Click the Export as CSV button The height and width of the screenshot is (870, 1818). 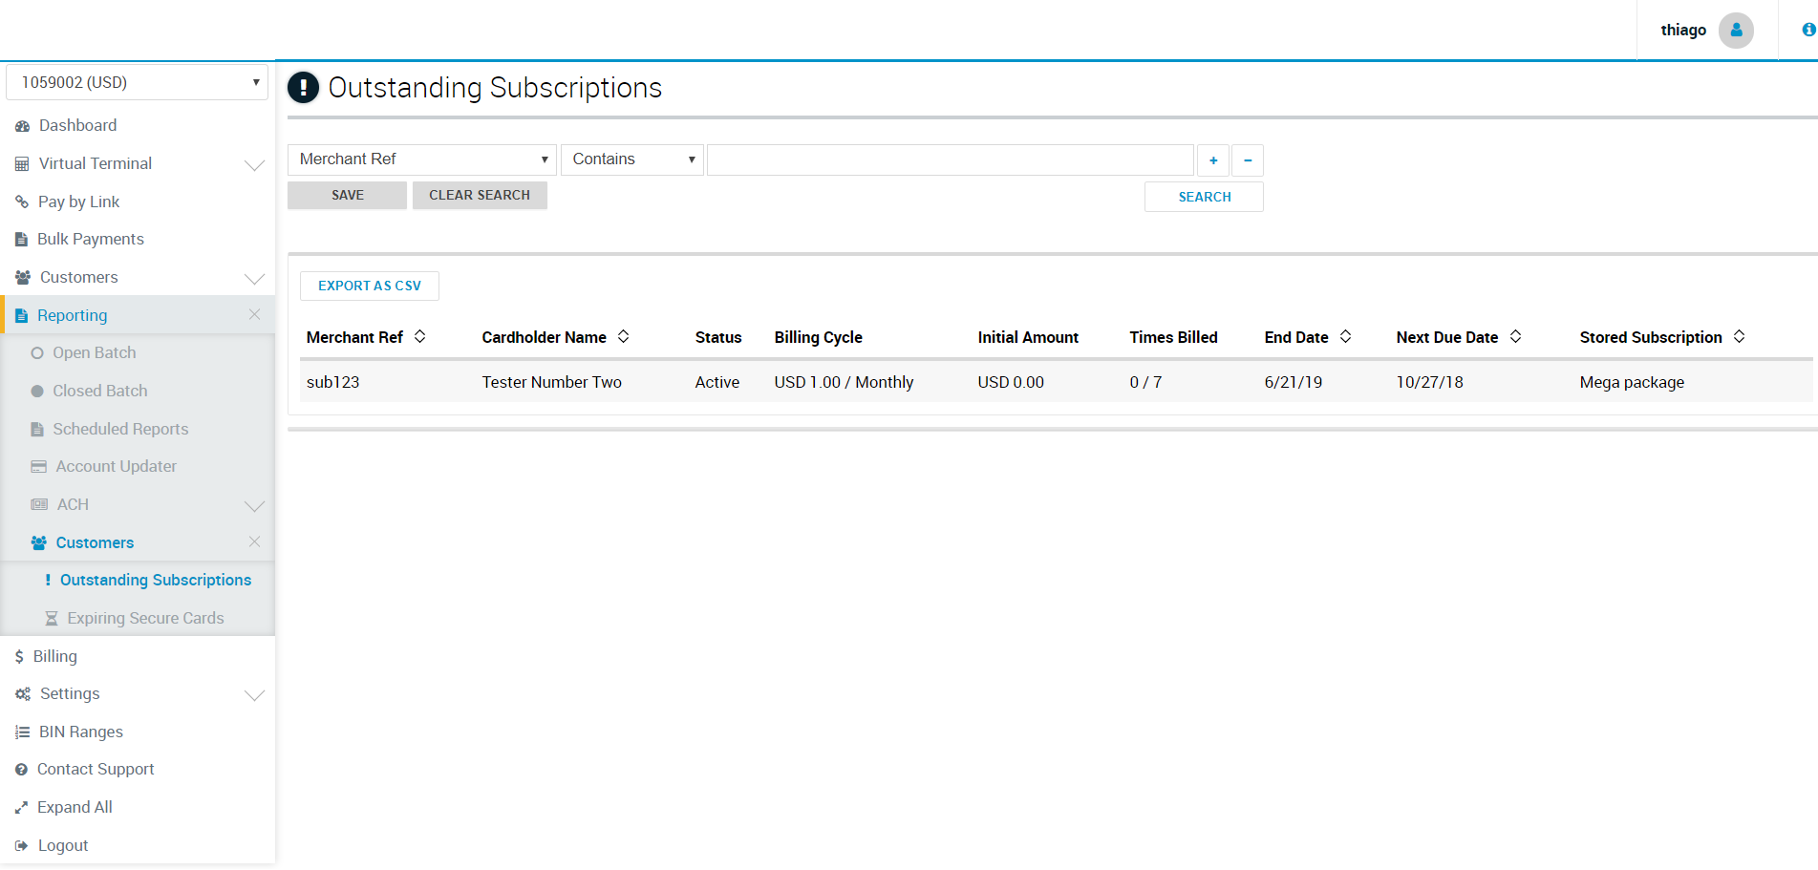(369, 286)
